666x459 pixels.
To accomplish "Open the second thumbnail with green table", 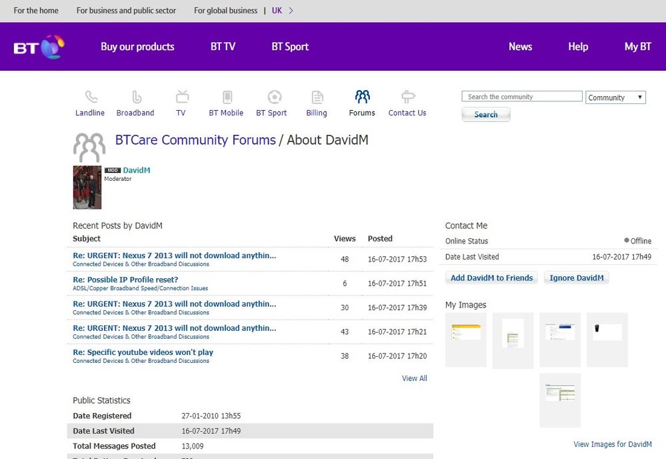I will tap(513, 340).
